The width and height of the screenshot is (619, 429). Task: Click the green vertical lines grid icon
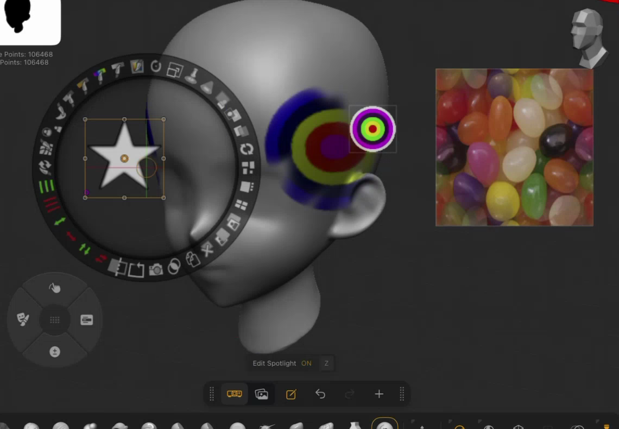pos(47,186)
